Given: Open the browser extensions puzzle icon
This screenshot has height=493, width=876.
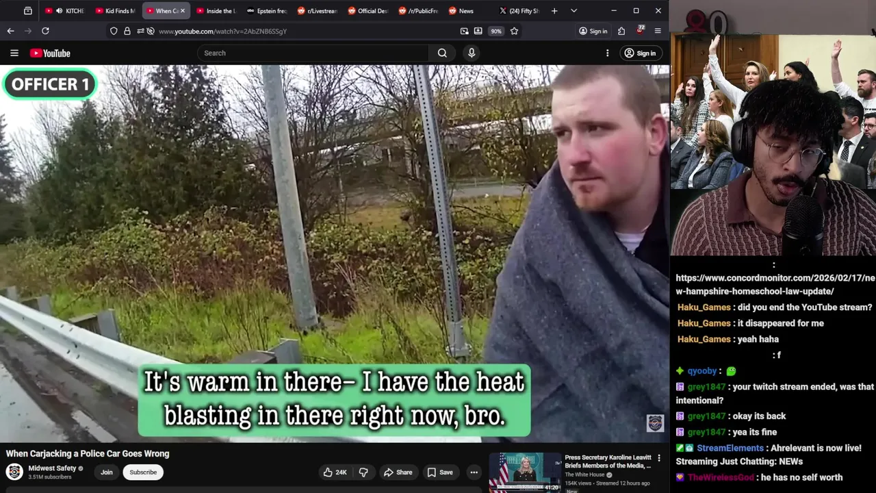Looking at the screenshot, I should [x=621, y=31].
